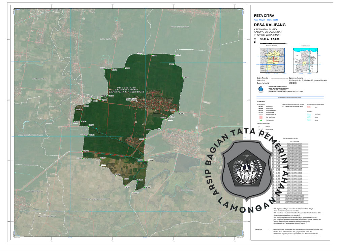Image resolution: width=339 pixels, height=251 pixels.
Task: Open the Diagram Desa inset map
Action: coord(306,60)
